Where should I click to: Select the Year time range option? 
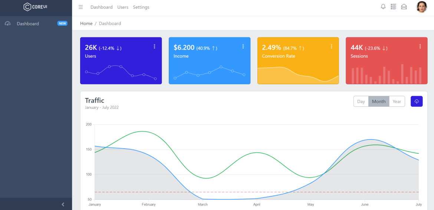tap(397, 101)
